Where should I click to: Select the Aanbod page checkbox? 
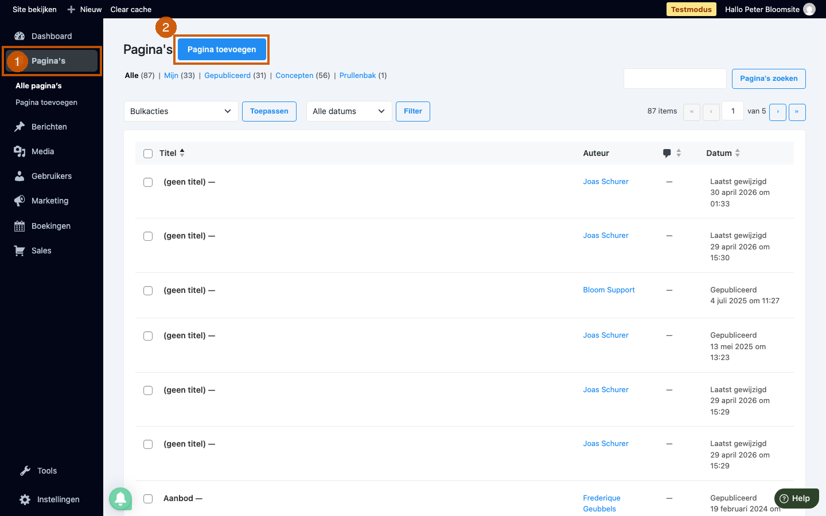coord(148,499)
